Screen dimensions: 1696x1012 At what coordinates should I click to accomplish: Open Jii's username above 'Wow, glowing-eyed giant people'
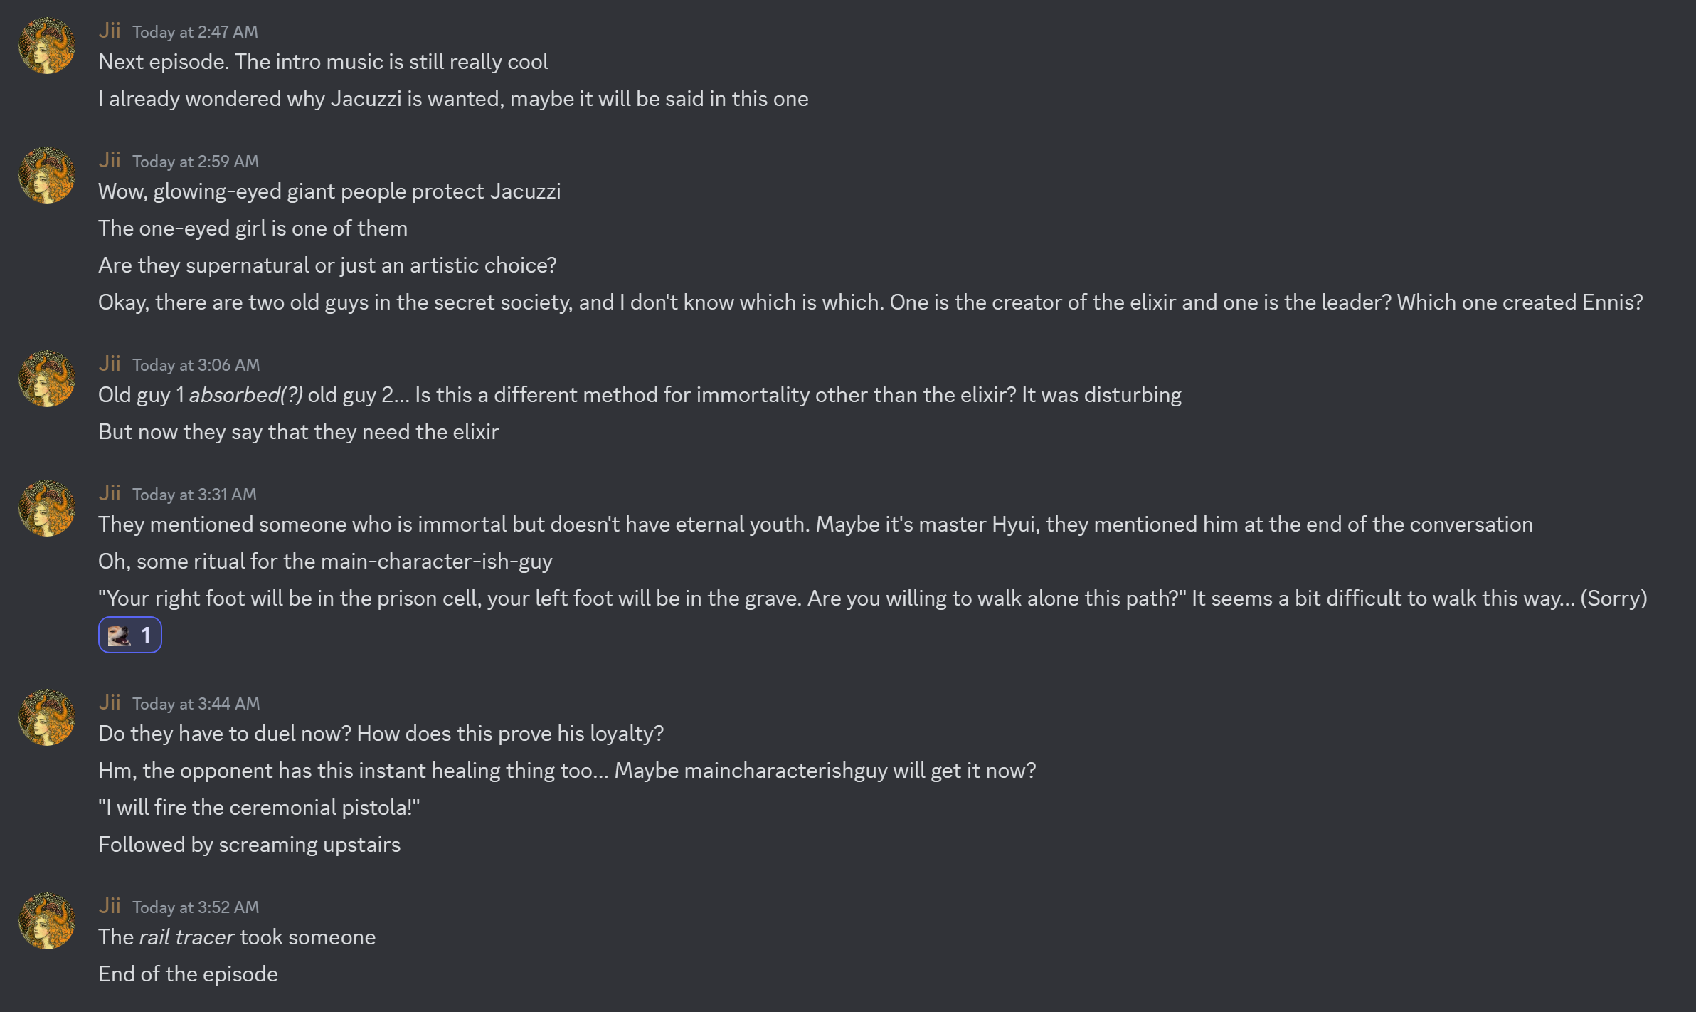[110, 160]
